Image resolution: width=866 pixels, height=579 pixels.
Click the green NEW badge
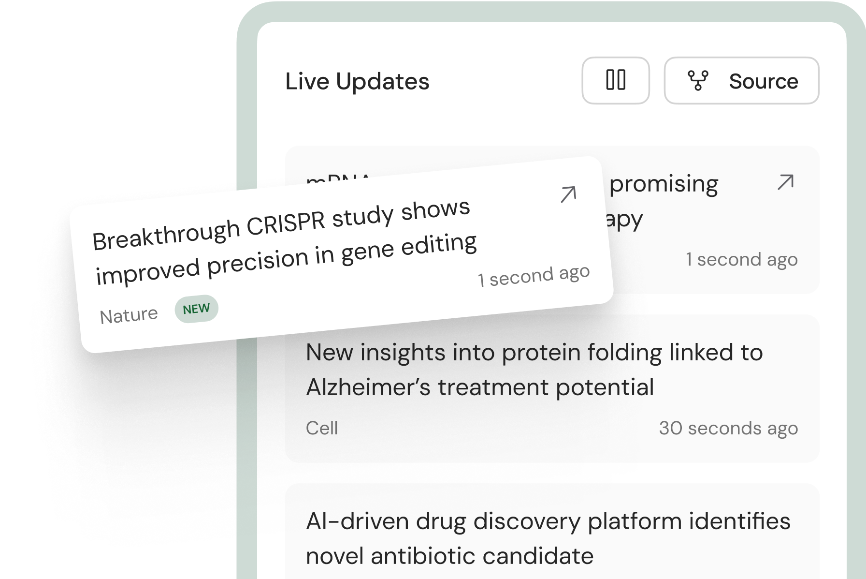(x=196, y=309)
